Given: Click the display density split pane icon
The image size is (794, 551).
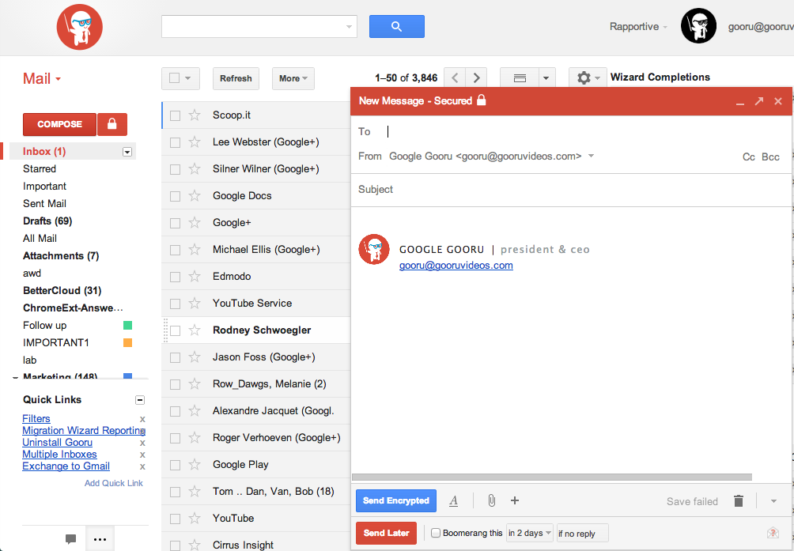Looking at the screenshot, I should (520, 78).
